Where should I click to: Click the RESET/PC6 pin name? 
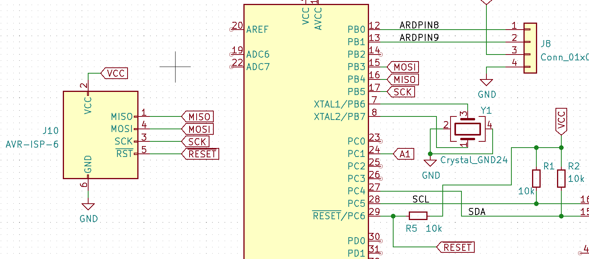(x=339, y=216)
